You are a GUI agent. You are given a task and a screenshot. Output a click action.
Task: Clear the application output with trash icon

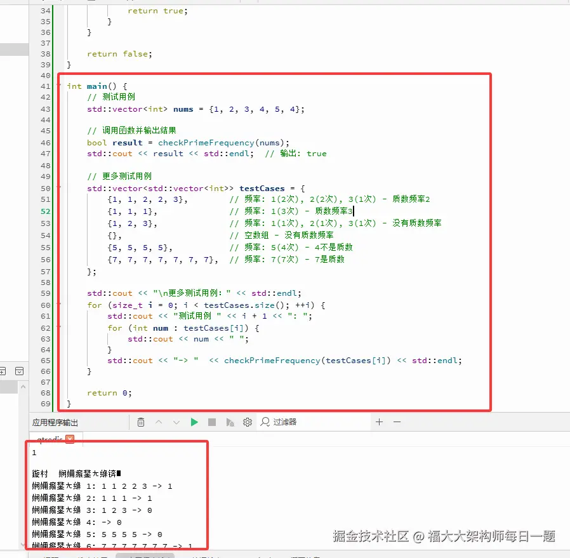tap(141, 422)
